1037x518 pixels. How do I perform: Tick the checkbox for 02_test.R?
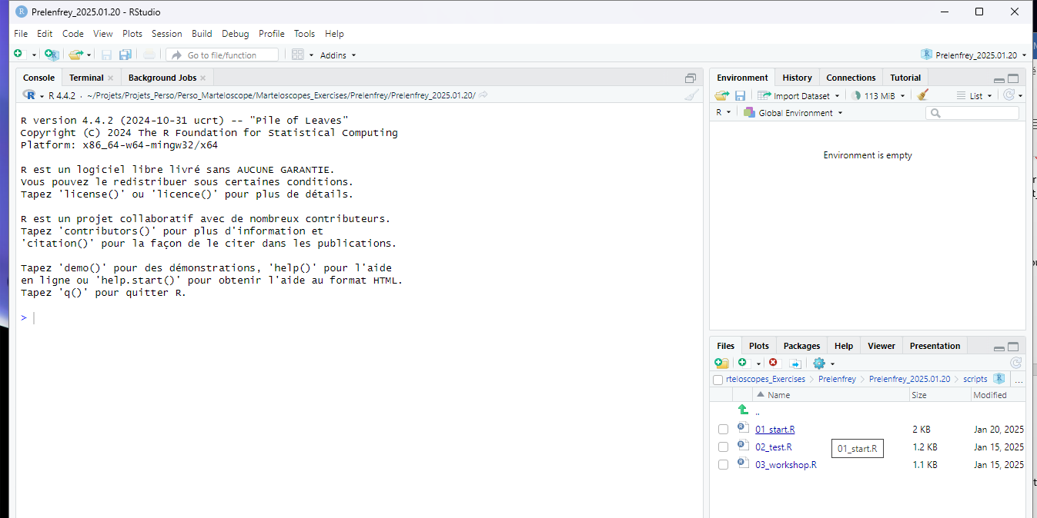pos(723,447)
